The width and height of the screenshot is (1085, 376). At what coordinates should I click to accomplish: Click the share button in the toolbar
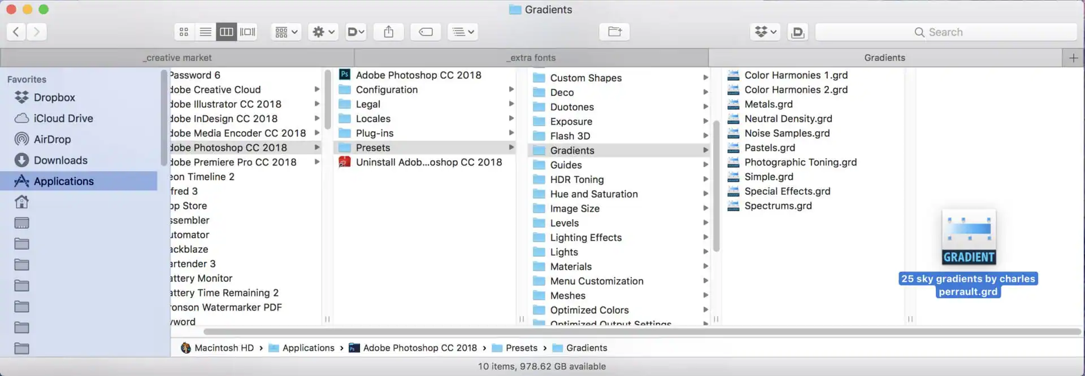[x=388, y=32]
